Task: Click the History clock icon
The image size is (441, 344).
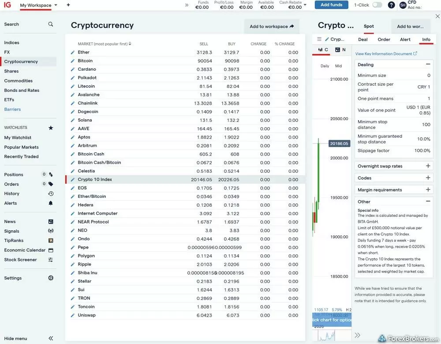Action: tap(51, 193)
